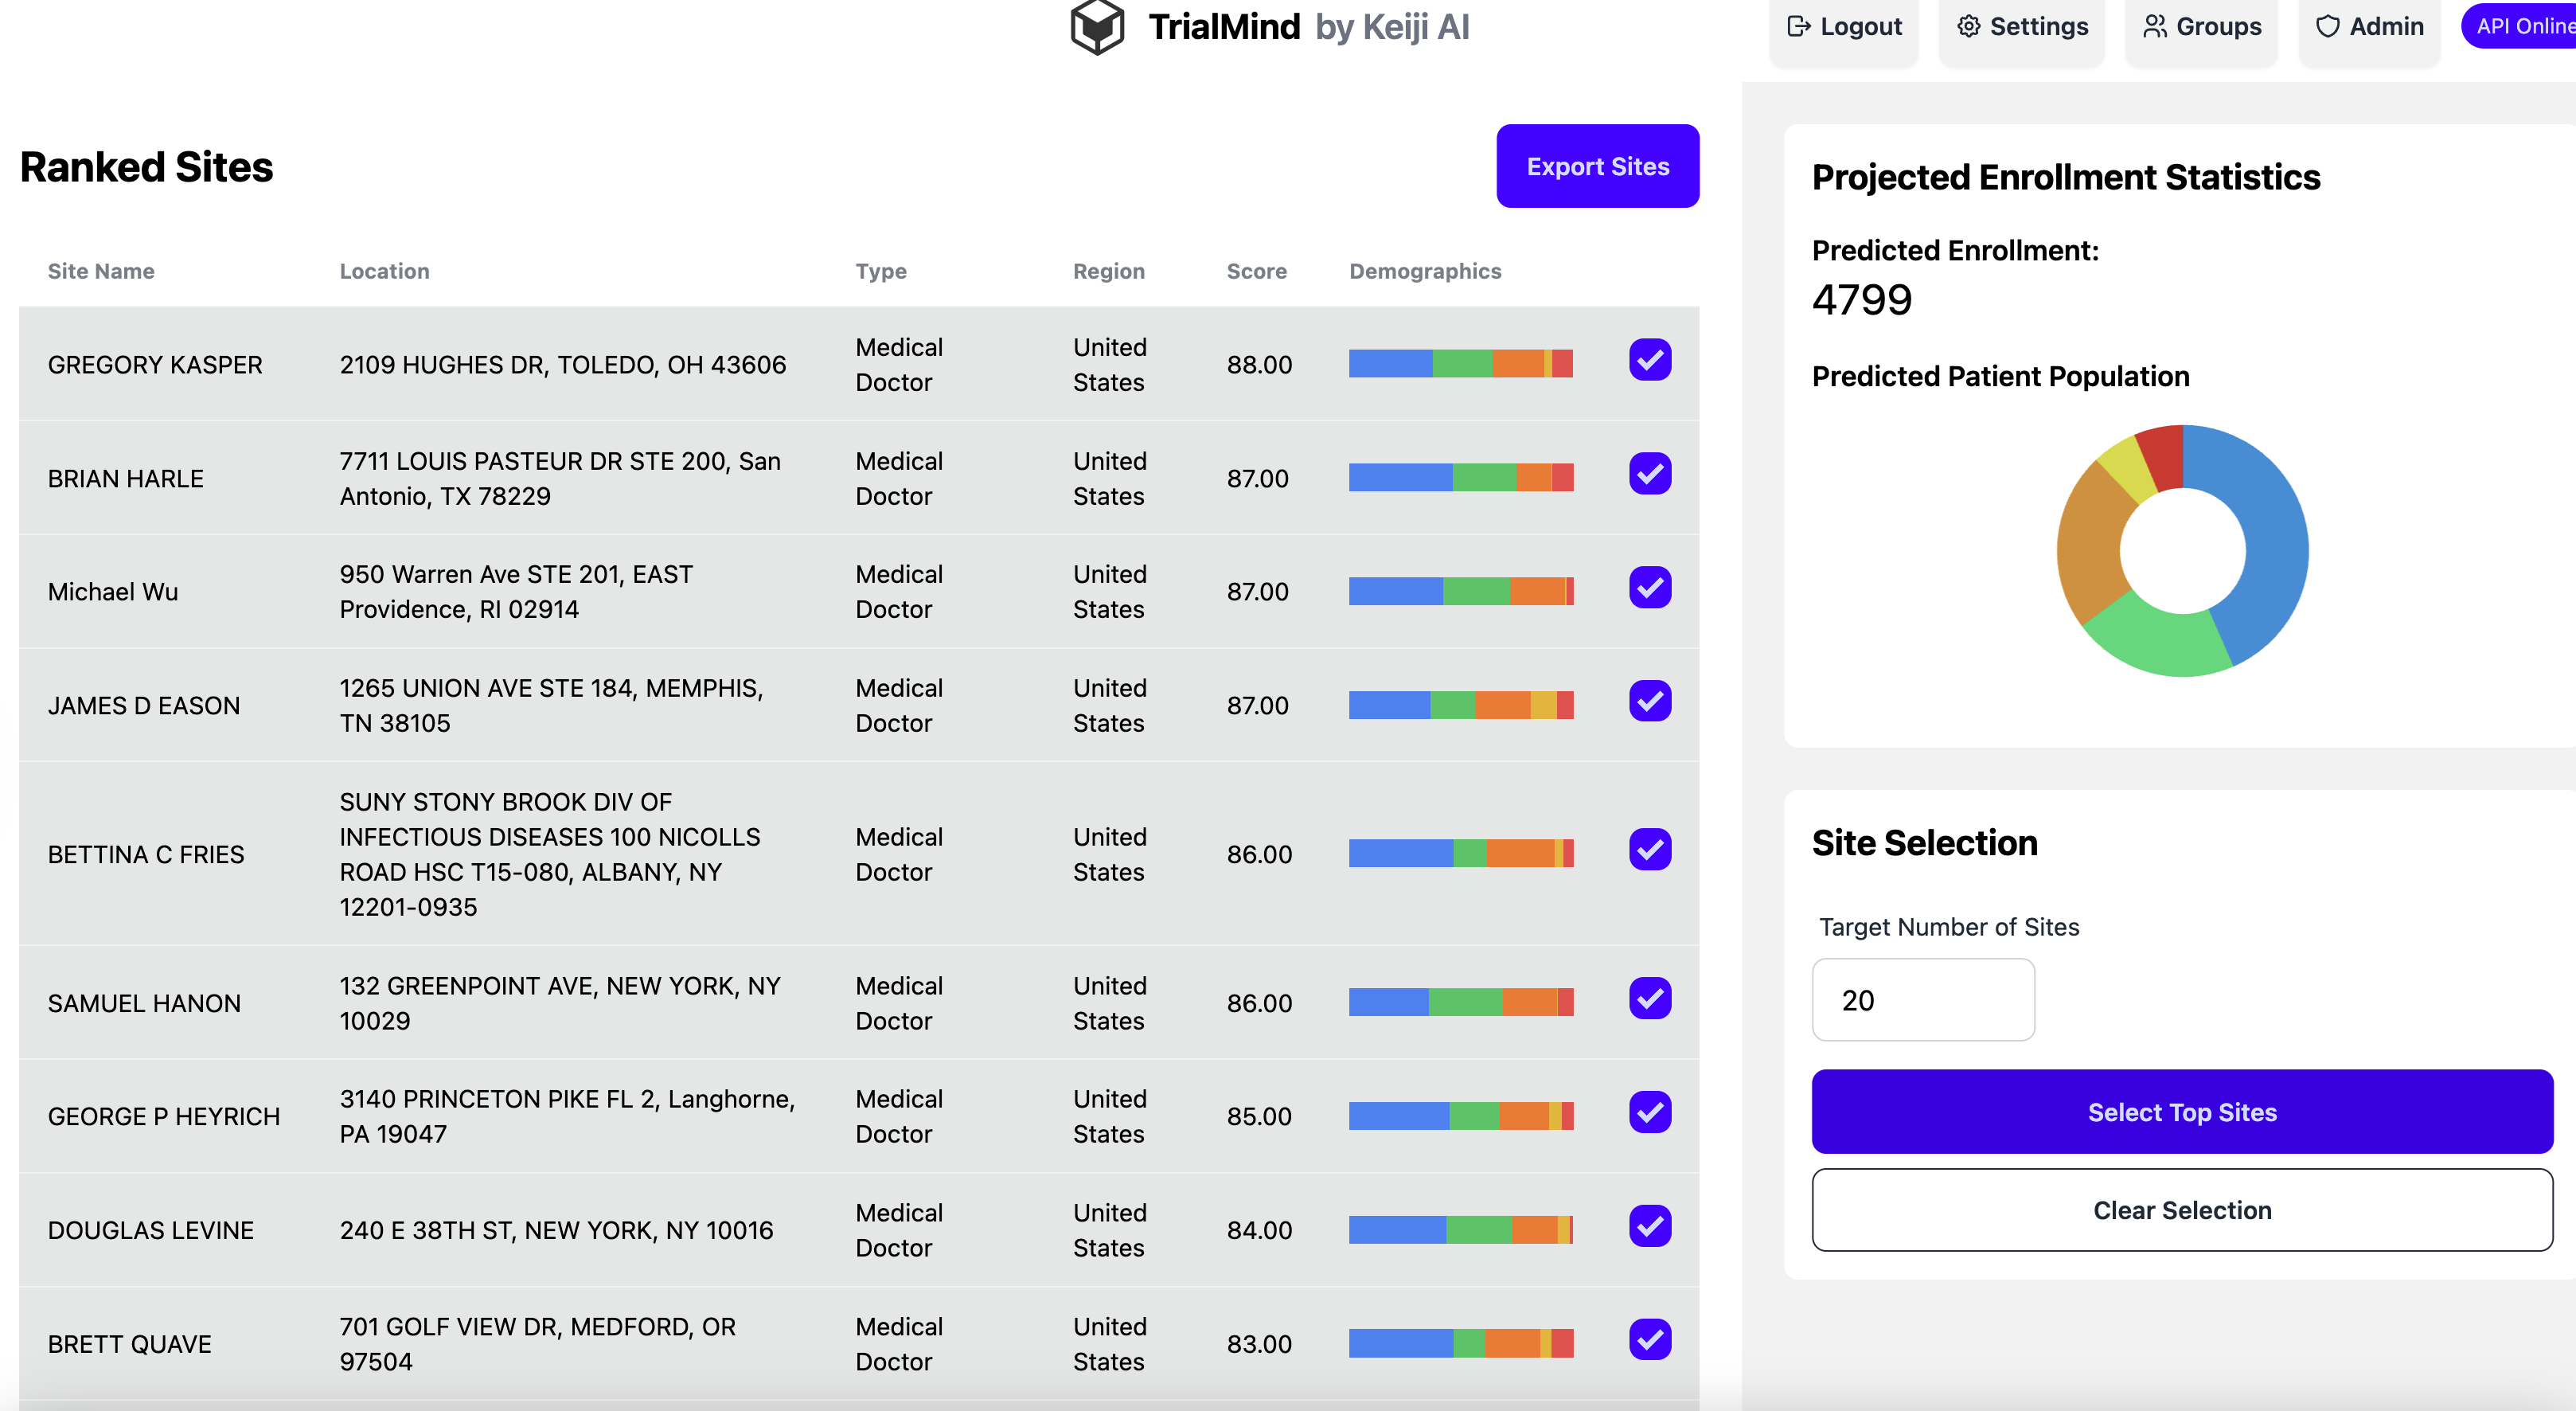Click the API Online status badge
The image size is (2576, 1411).
pyautogui.click(x=2522, y=27)
